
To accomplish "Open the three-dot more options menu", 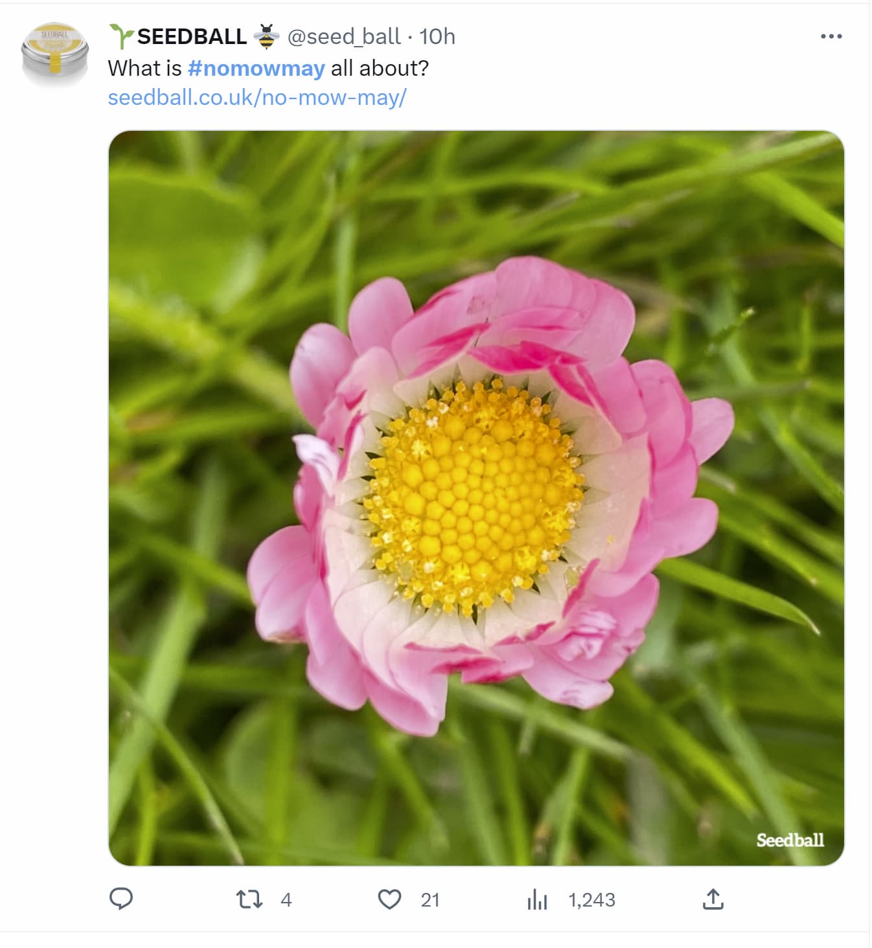I will [831, 36].
